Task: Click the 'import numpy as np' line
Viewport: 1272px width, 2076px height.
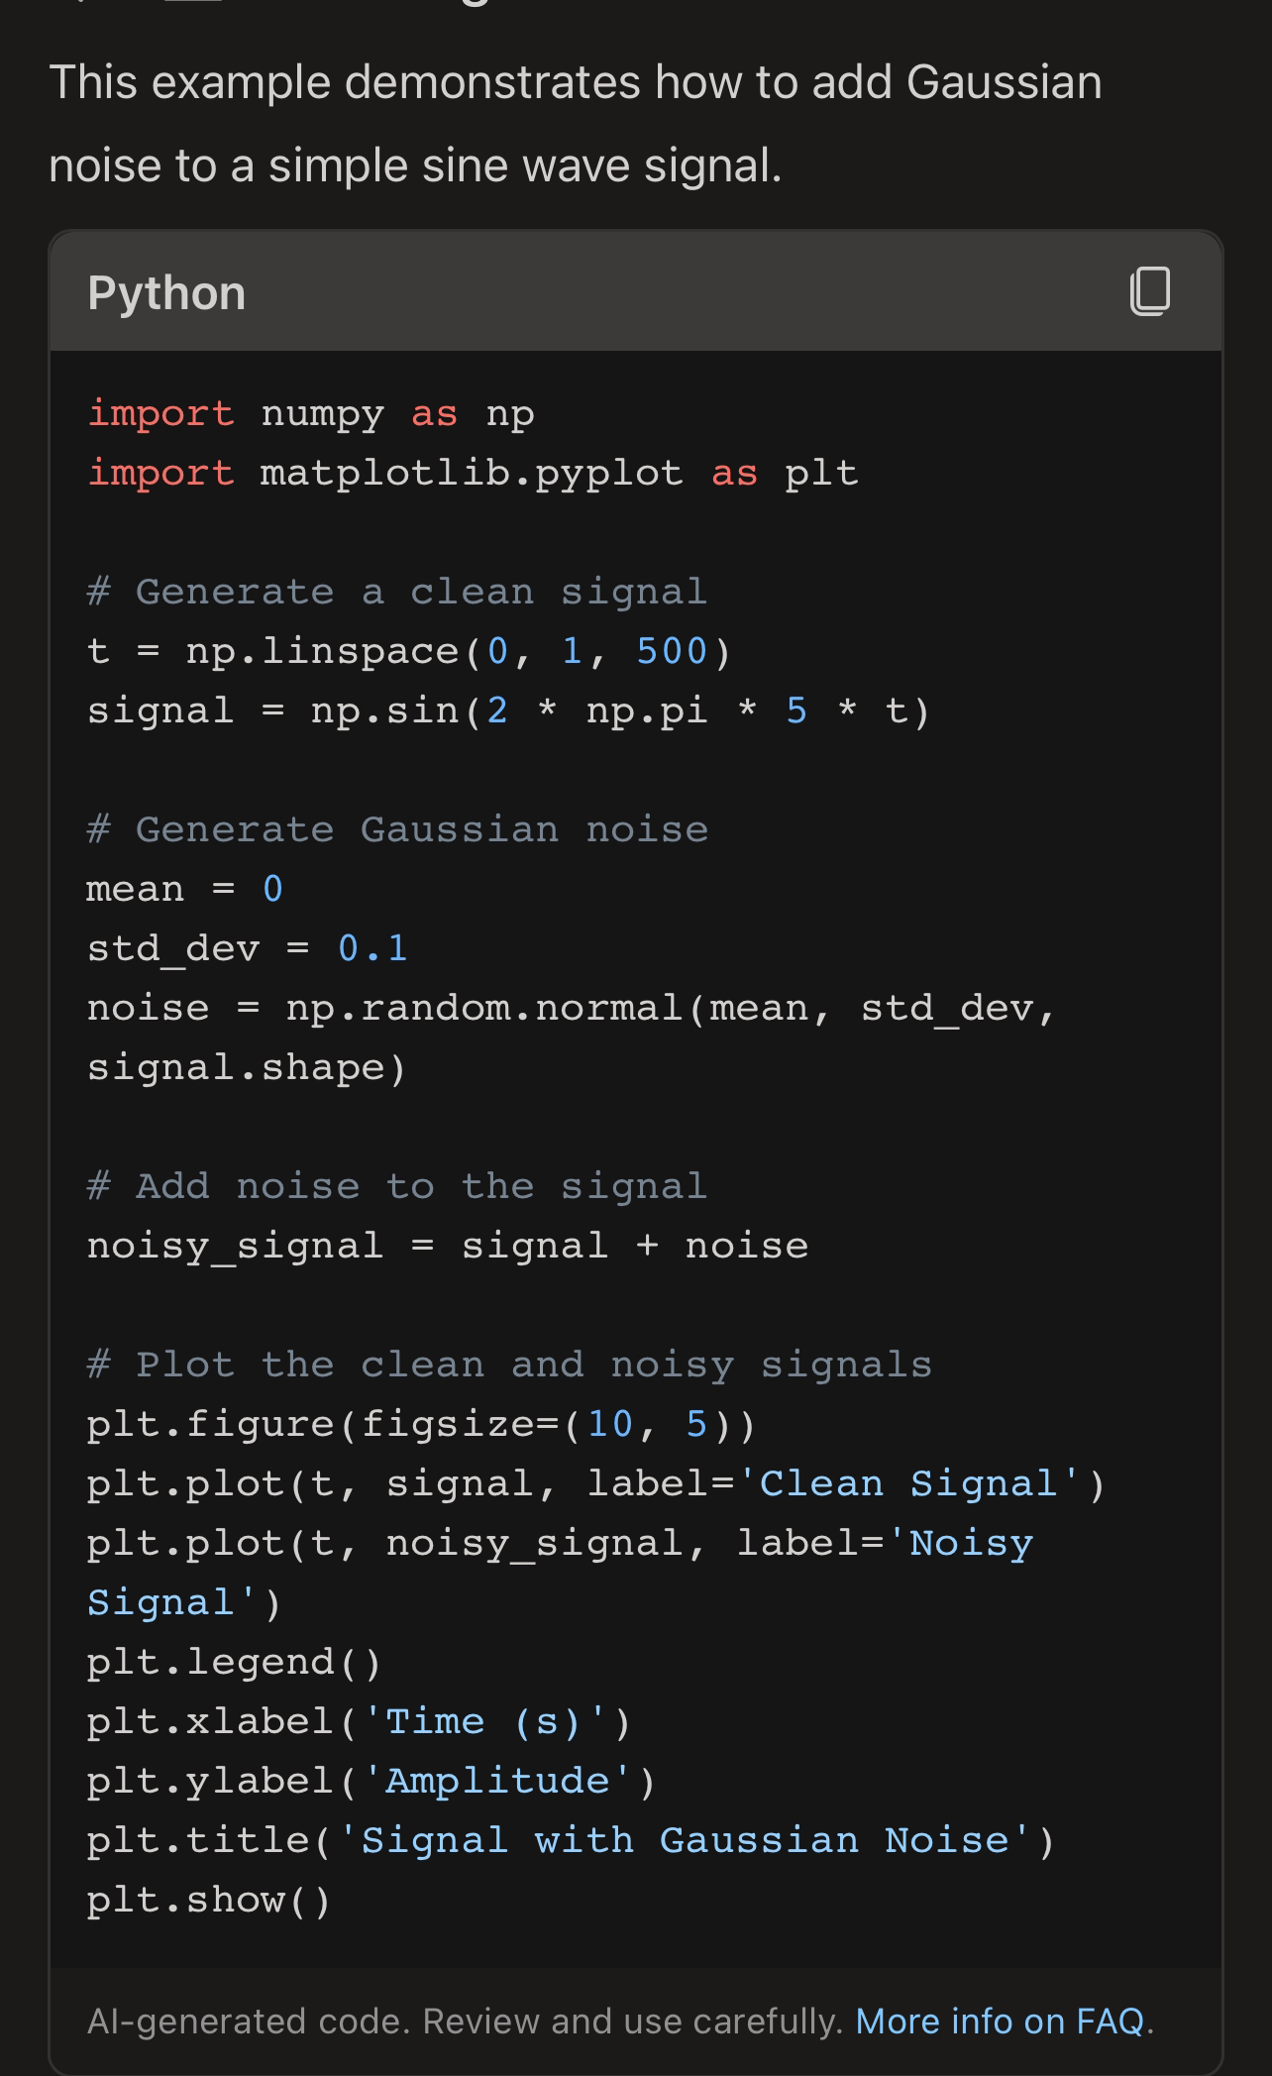Action: [x=310, y=413]
